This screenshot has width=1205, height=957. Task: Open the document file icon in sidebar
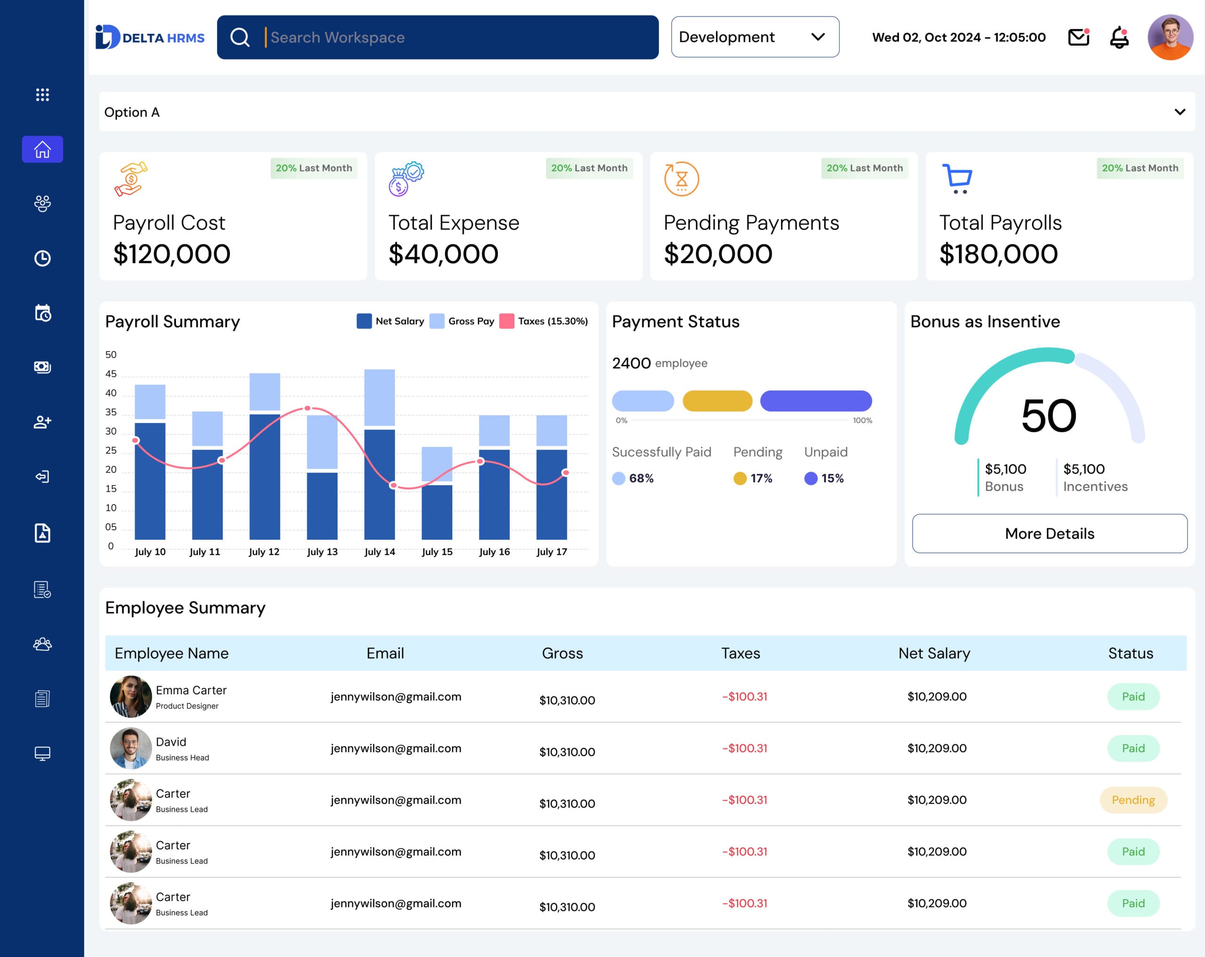(x=42, y=533)
